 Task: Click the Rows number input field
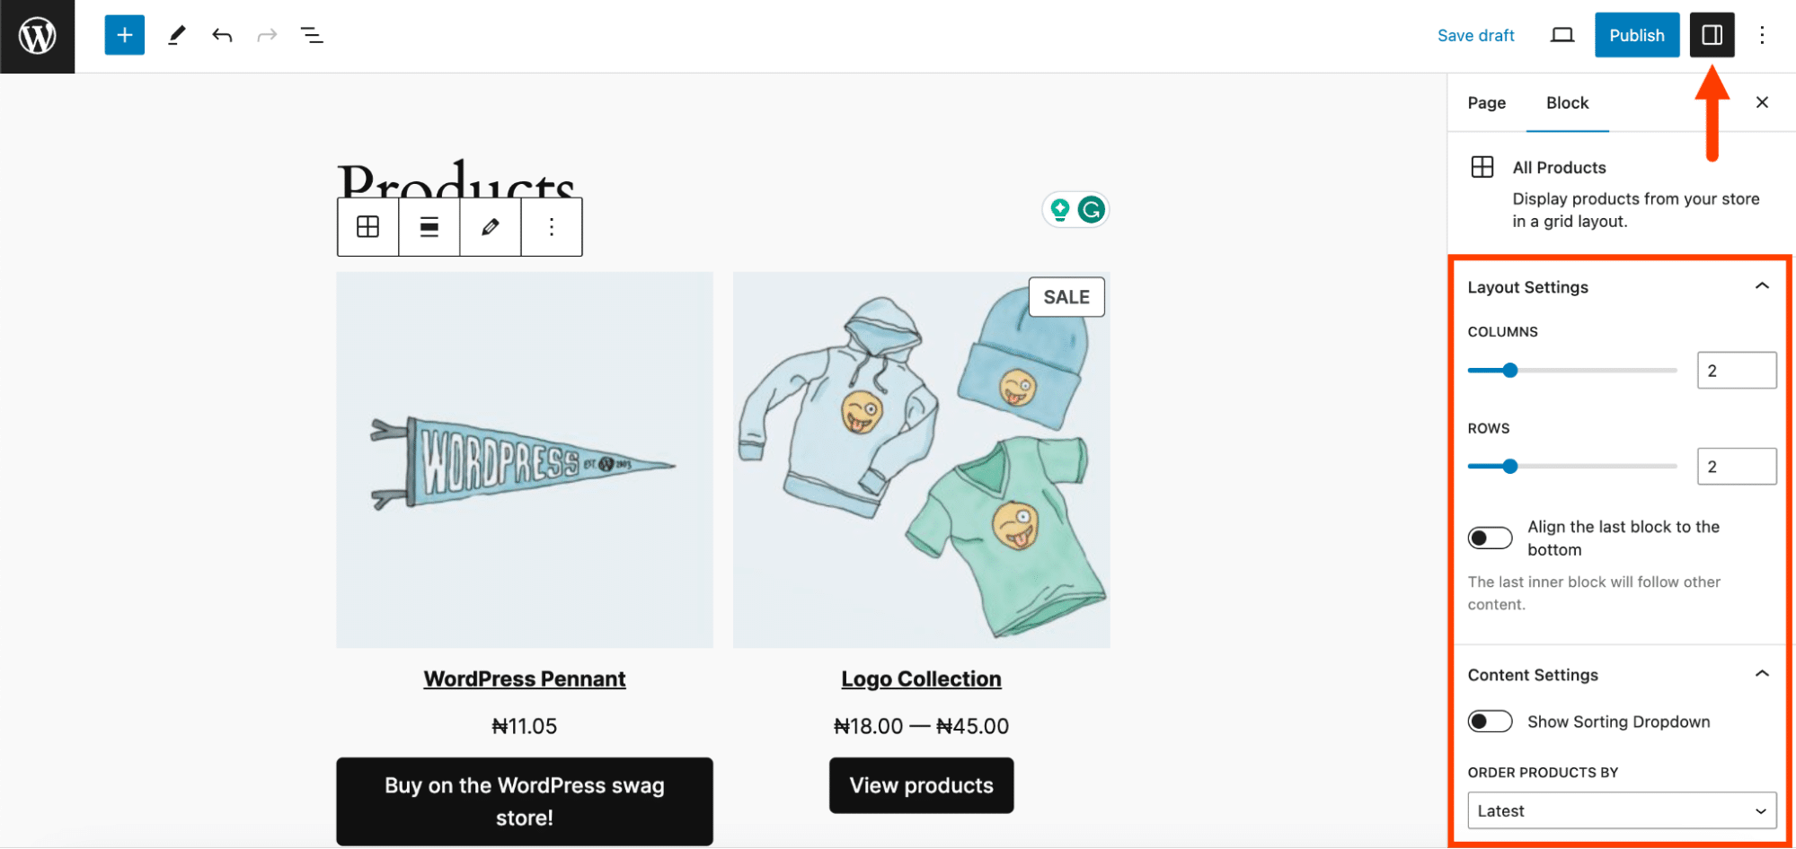click(1736, 467)
